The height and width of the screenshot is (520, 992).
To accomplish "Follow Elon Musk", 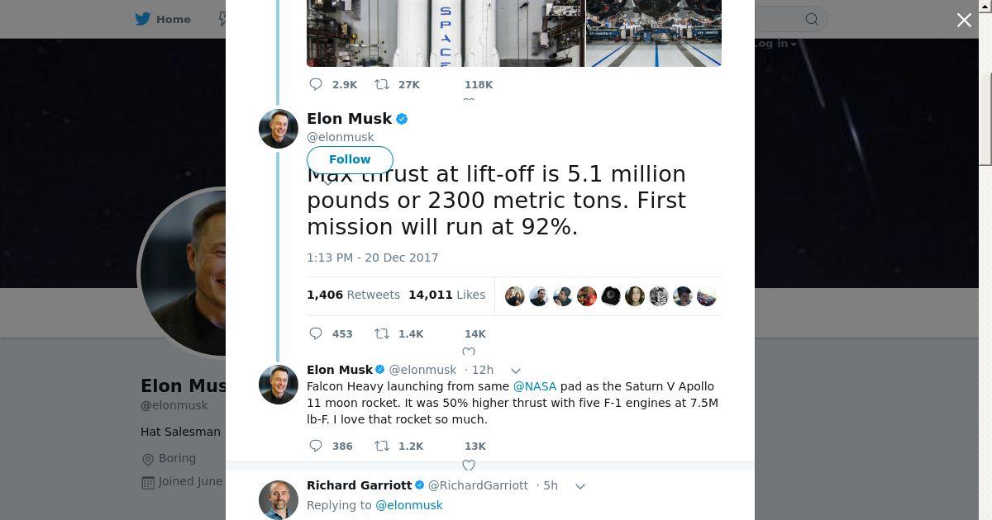I will (350, 159).
